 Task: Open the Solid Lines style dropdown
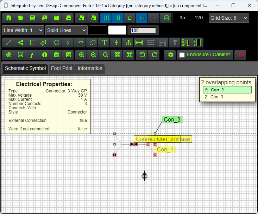[x=66, y=30]
